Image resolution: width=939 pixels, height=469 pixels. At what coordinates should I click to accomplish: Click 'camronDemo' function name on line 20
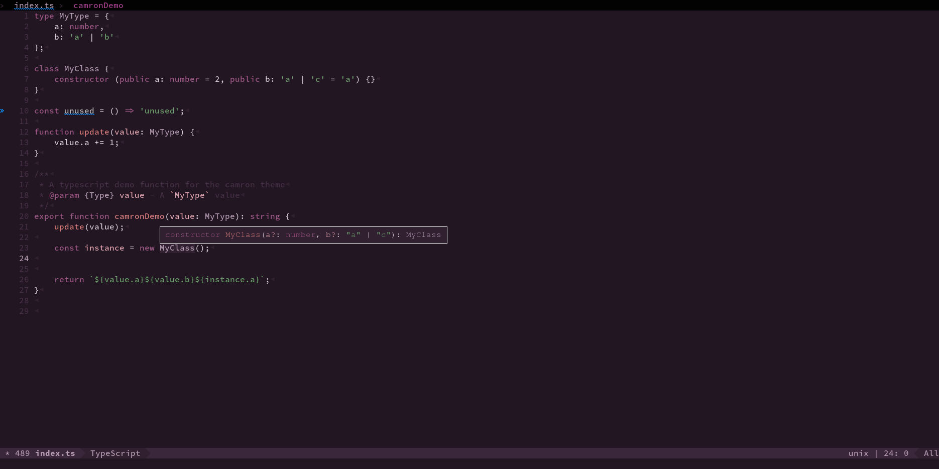tap(139, 216)
